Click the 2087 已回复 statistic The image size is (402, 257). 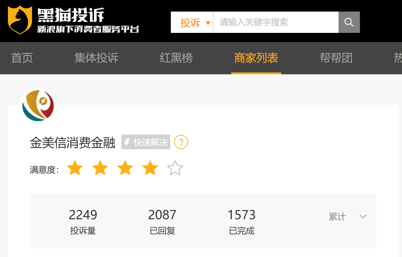click(x=162, y=222)
